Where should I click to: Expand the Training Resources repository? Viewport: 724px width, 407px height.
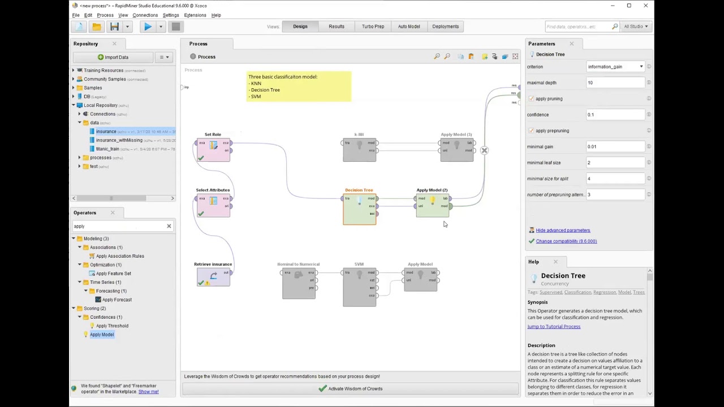click(73, 71)
